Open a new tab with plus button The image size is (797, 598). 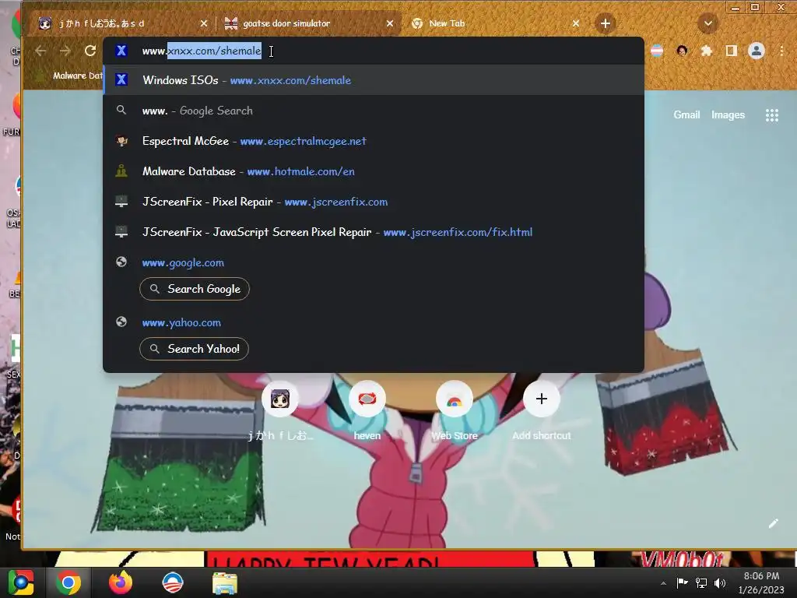[x=605, y=23]
